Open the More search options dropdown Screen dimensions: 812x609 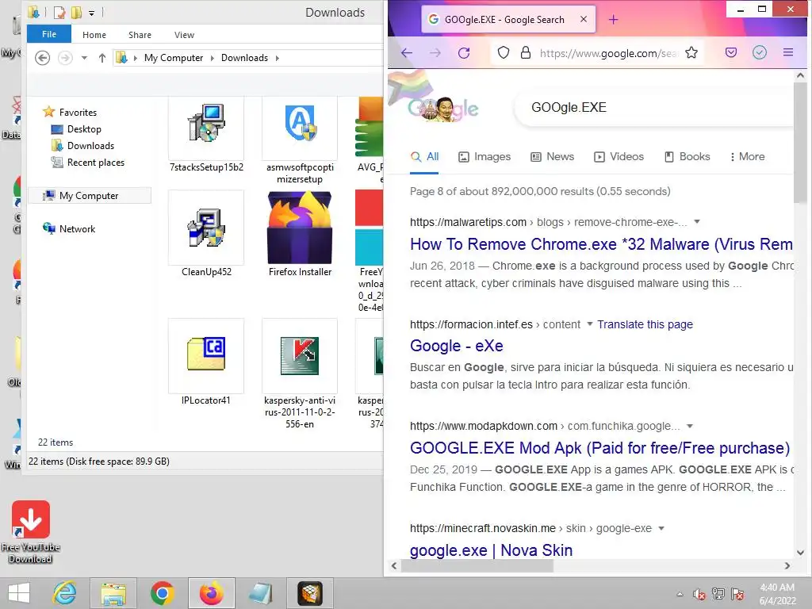point(747,156)
